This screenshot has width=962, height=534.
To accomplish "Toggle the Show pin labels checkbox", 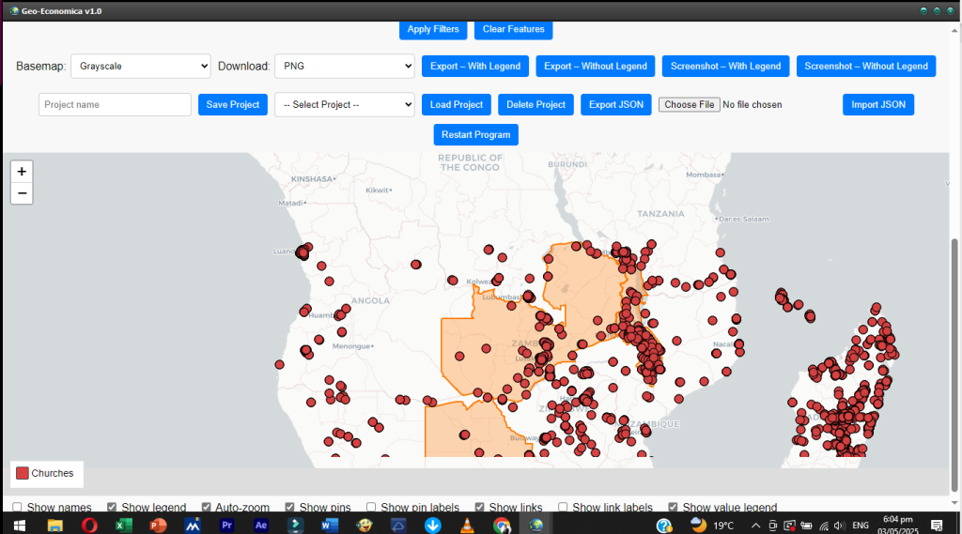I will [x=371, y=508].
